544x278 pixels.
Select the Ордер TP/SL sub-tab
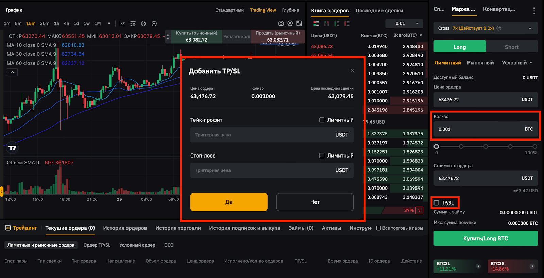tap(97, 245)
